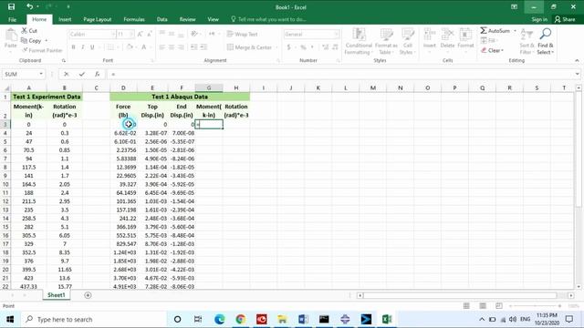Image resolution: width=584 pixels, height=328 pixels.
Task: Open the font size dropdown
Action: coord(131,34)
